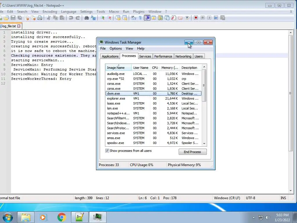This screenshot has height=223, width=297.
Task: Sort processes by CPU column header
Action: [x=155, y=67]
